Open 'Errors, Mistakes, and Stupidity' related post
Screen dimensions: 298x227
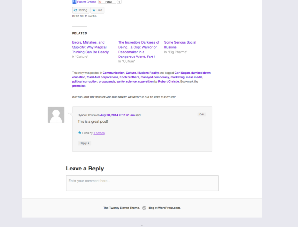[90, 47]
